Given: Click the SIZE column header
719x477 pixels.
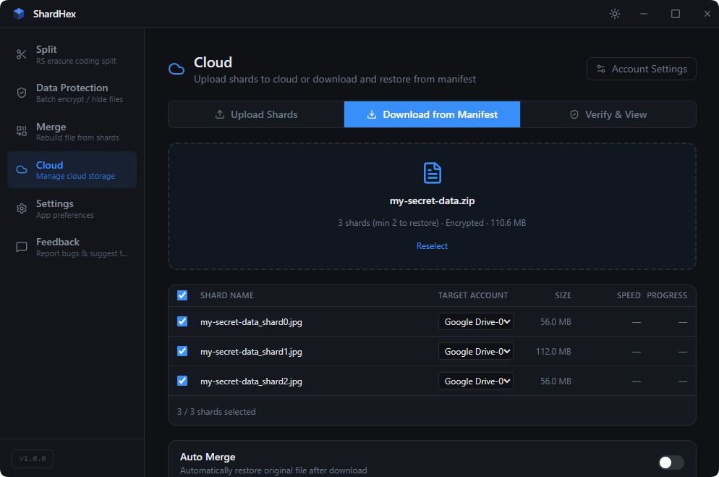Looking at the screenshot, I should pyautogui.click(x=563, y=295).
